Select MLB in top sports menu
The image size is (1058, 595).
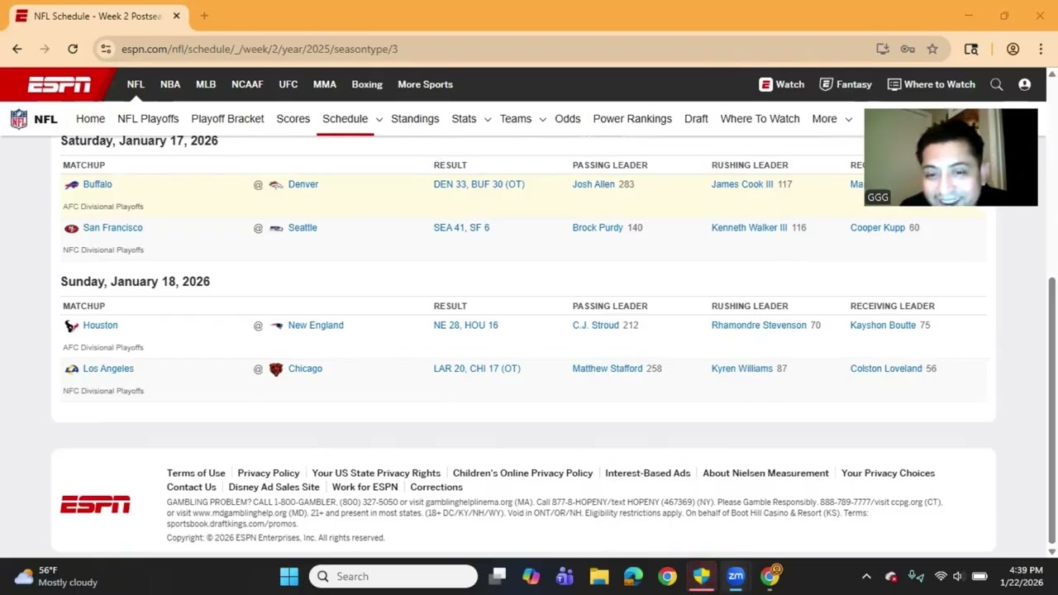click(x=206, y=84)
